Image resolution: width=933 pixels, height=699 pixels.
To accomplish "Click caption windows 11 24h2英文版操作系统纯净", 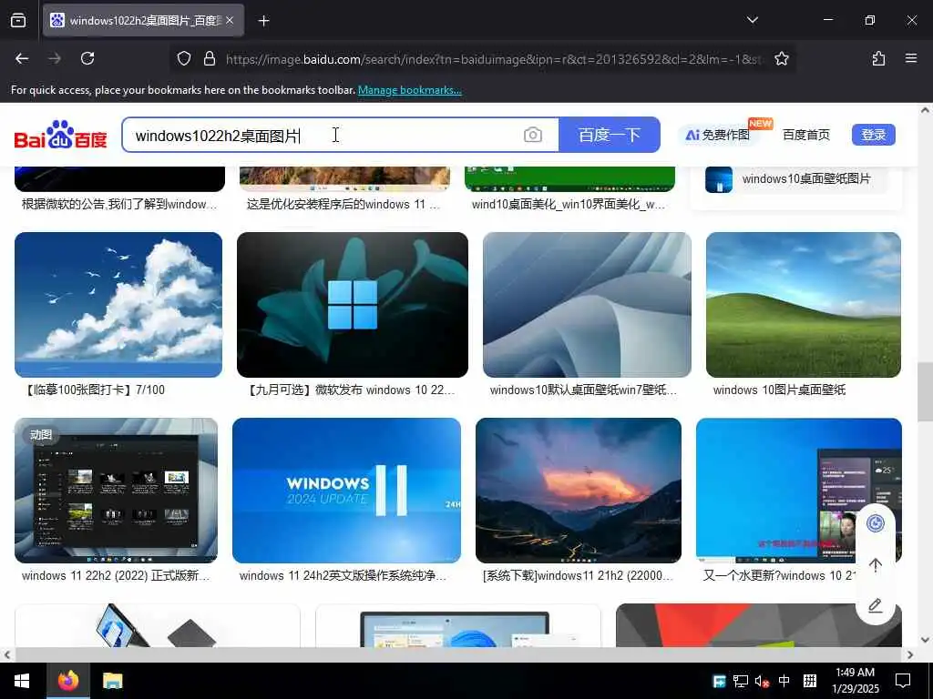I will 343,576.
